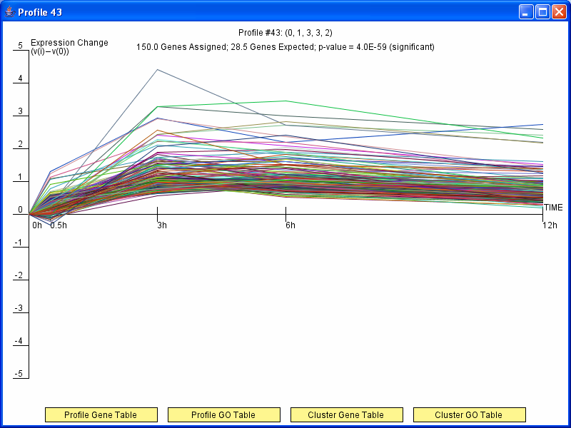Open the Profile GO Table
Screen dimensions: 571x428
tap(224, 415)
